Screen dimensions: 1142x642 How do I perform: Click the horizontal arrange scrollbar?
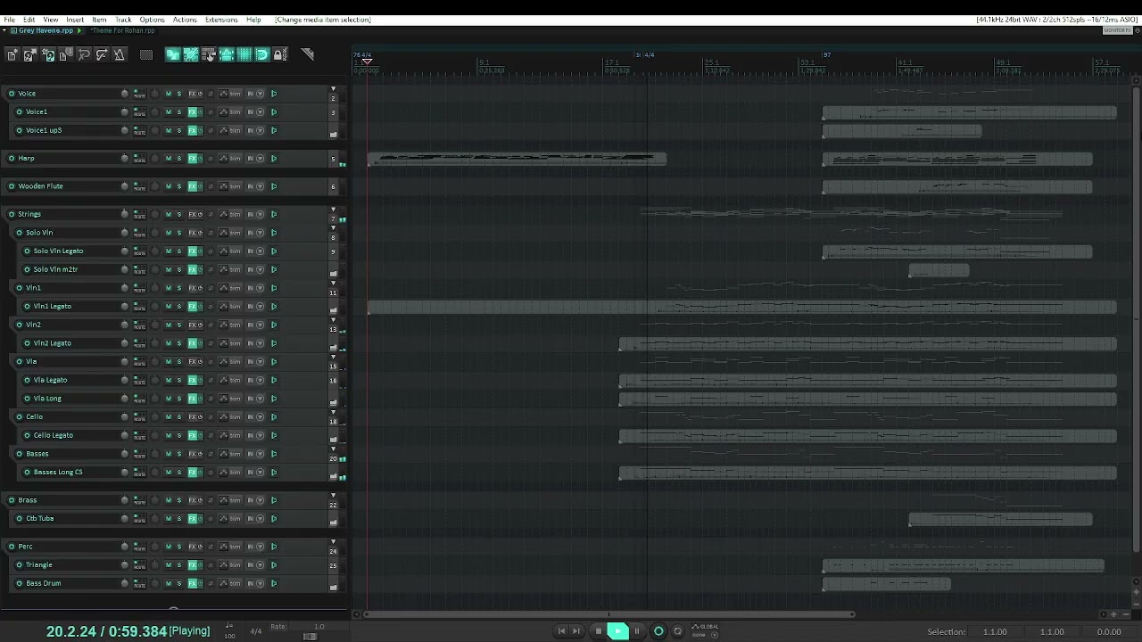pos(609,613)
